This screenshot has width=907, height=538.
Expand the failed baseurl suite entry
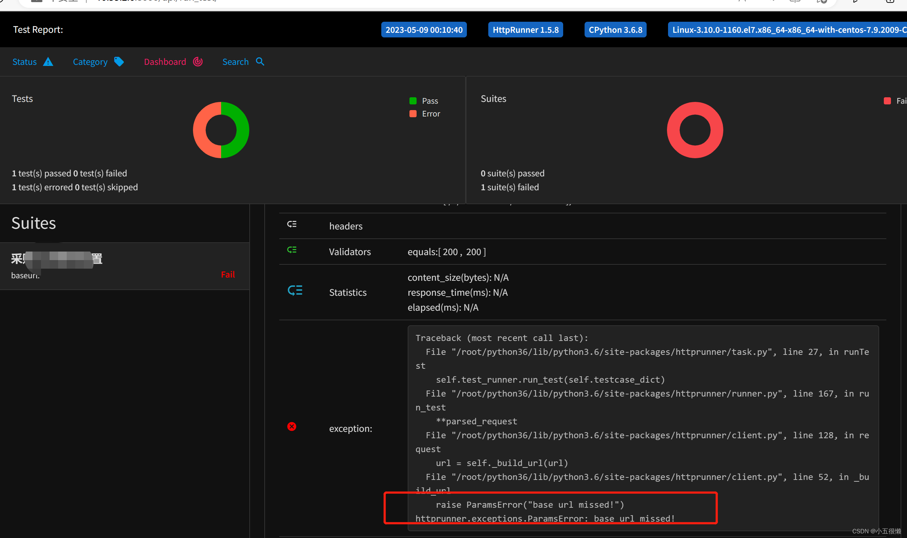[125, 266]
